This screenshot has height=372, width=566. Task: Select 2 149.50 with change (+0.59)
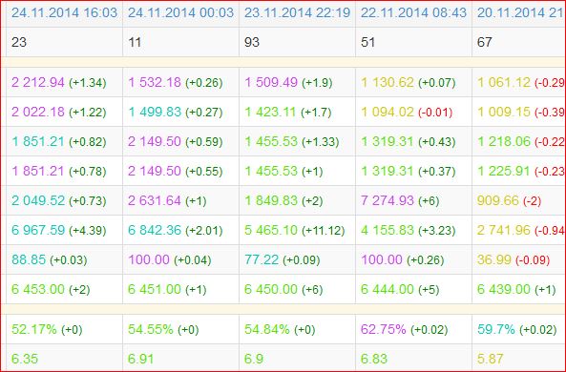[x=176, y=141]
